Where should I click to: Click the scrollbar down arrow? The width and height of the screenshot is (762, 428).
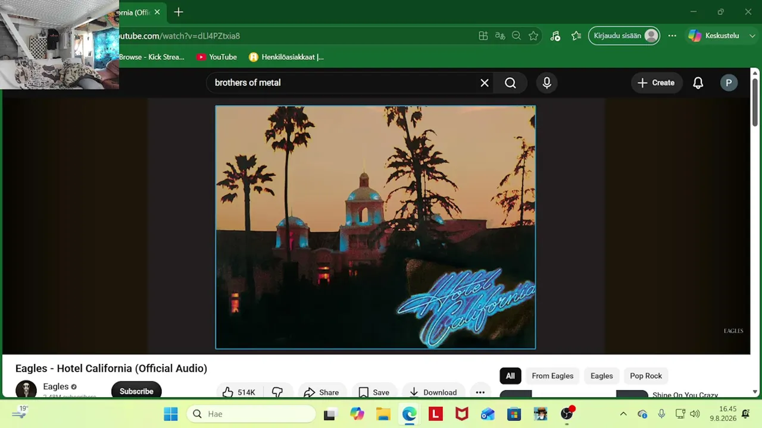tap(755, 392)
